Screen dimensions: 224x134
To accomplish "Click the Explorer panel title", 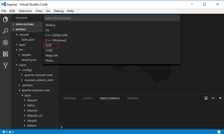I will 22,18.
